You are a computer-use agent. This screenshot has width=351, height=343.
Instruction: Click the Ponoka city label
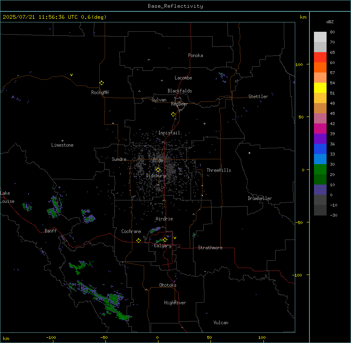[195, 55]
